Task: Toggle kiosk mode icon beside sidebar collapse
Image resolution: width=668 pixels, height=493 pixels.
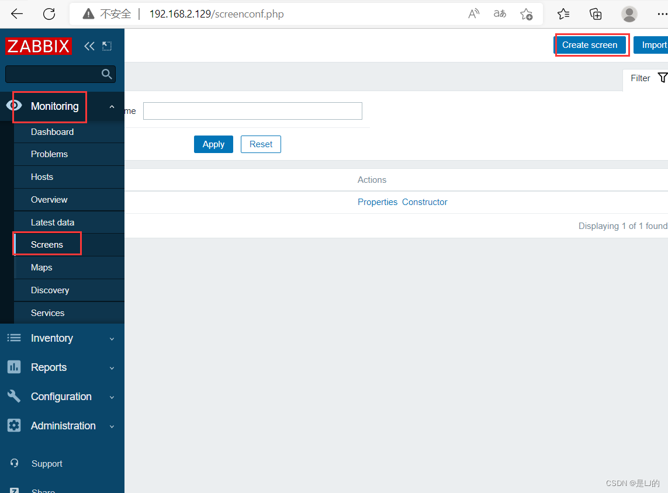Action: click(x=107, y=46)
